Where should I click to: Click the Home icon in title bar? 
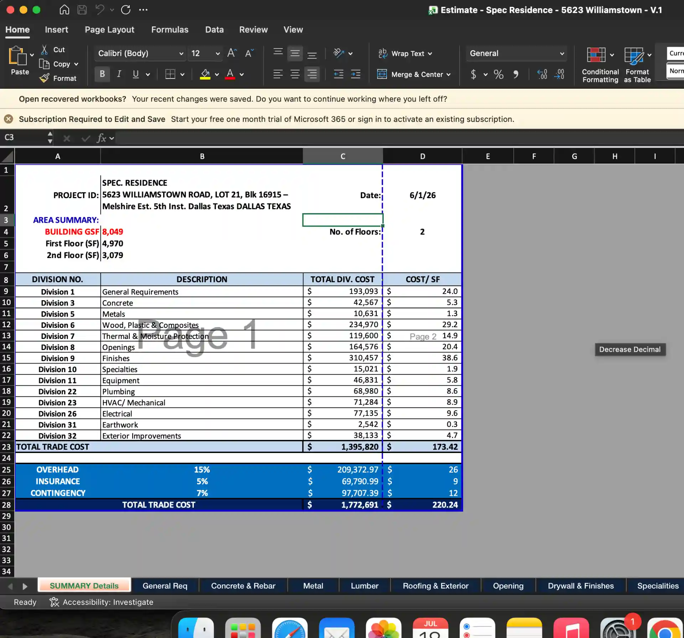(x=64, y=10)
